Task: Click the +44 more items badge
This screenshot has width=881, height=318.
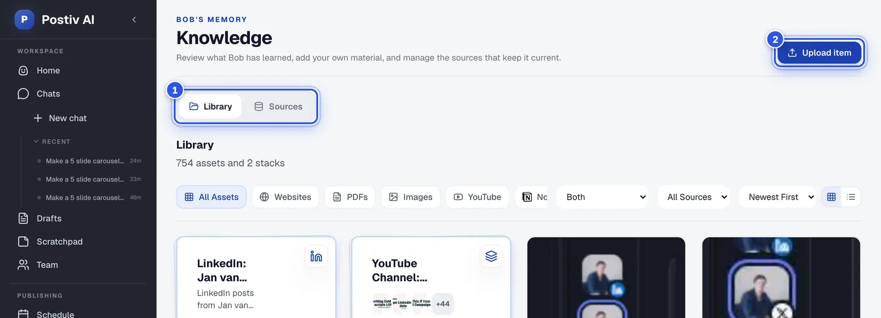Action: coord(443,304)
